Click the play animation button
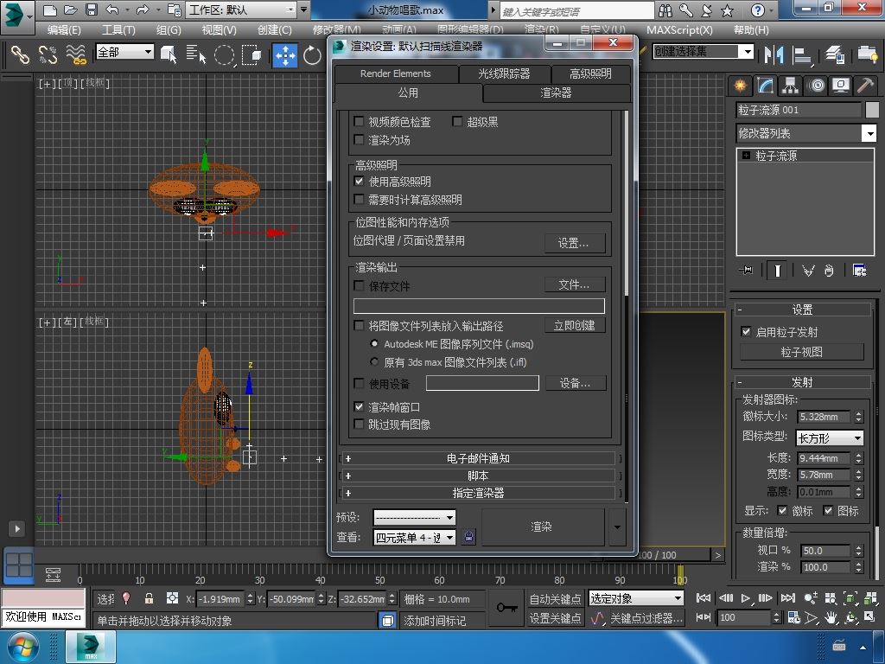Screen dimensions: 885x664 tap(746, 598)
